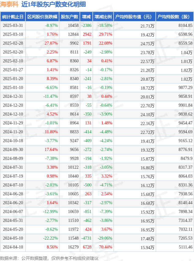The width and height of the screenshot is (194, 261).
Task: Select the 27.07% price change cell
Action: tap(42, 43)
